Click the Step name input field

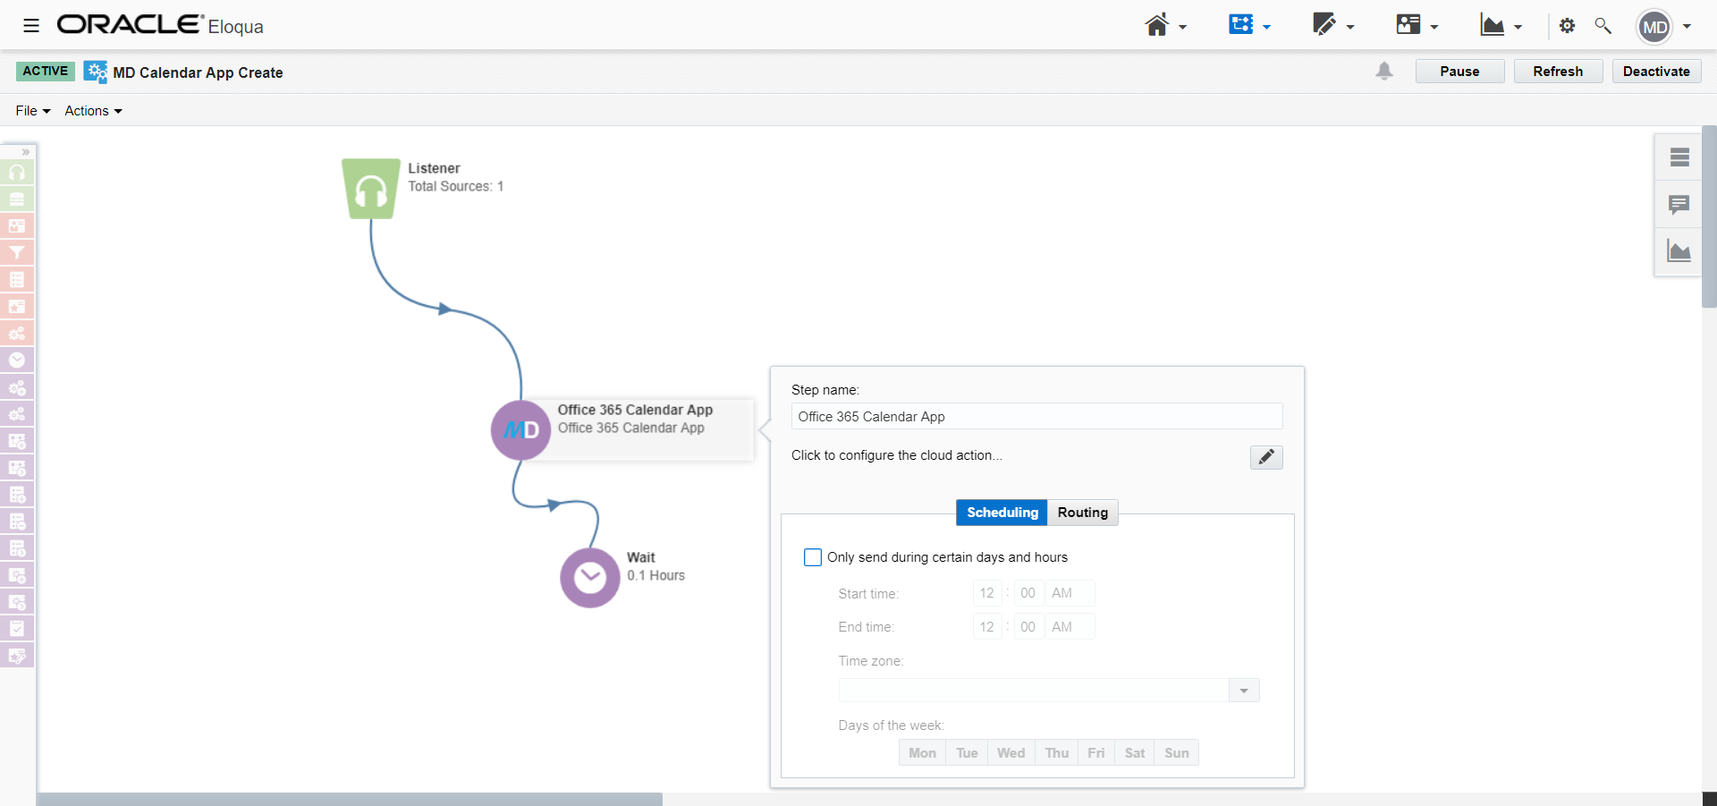pos(1036,417)
